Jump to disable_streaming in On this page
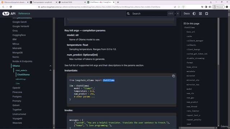This screenshot has width=230, height=129. coord(195,58)
